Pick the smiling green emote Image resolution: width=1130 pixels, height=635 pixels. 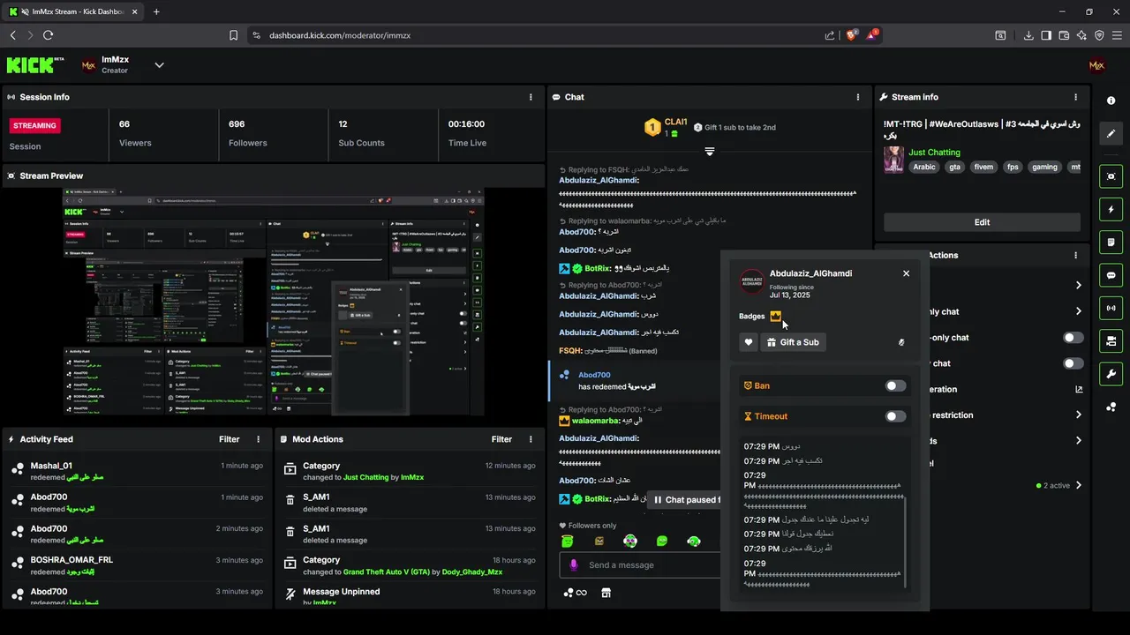[x=662, y=541]
